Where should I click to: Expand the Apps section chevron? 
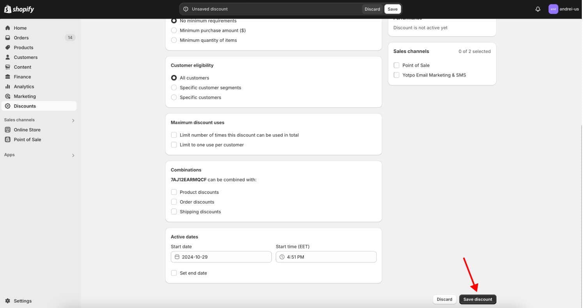click(73, 155)
